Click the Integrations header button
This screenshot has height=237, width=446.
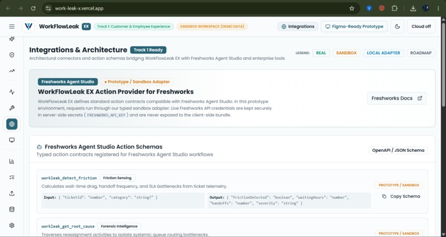(298, 27)
